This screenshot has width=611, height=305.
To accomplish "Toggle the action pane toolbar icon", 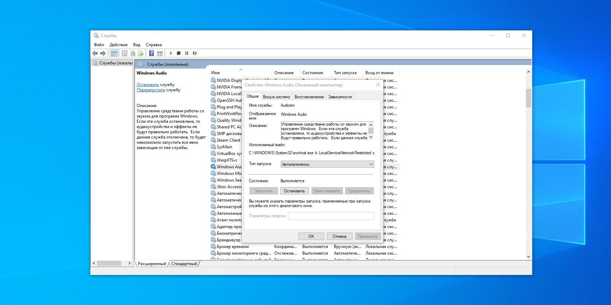I will (160, 53).
